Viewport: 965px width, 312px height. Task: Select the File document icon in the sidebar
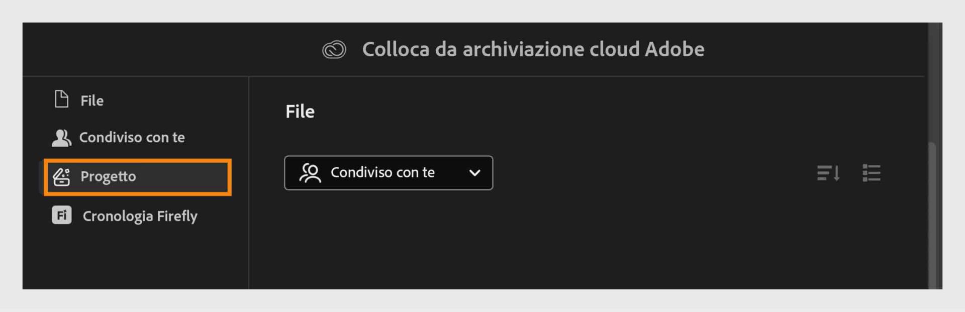[61, 99]
